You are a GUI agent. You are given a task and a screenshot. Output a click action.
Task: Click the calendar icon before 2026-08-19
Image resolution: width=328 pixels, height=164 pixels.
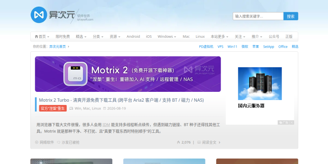[105, 108]
